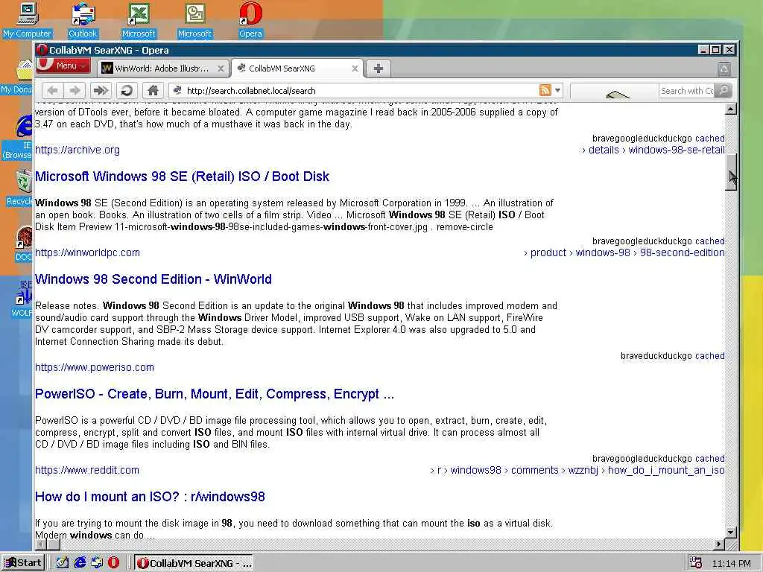Open the Start menu
Screen dimensions: 763x572
23,563
